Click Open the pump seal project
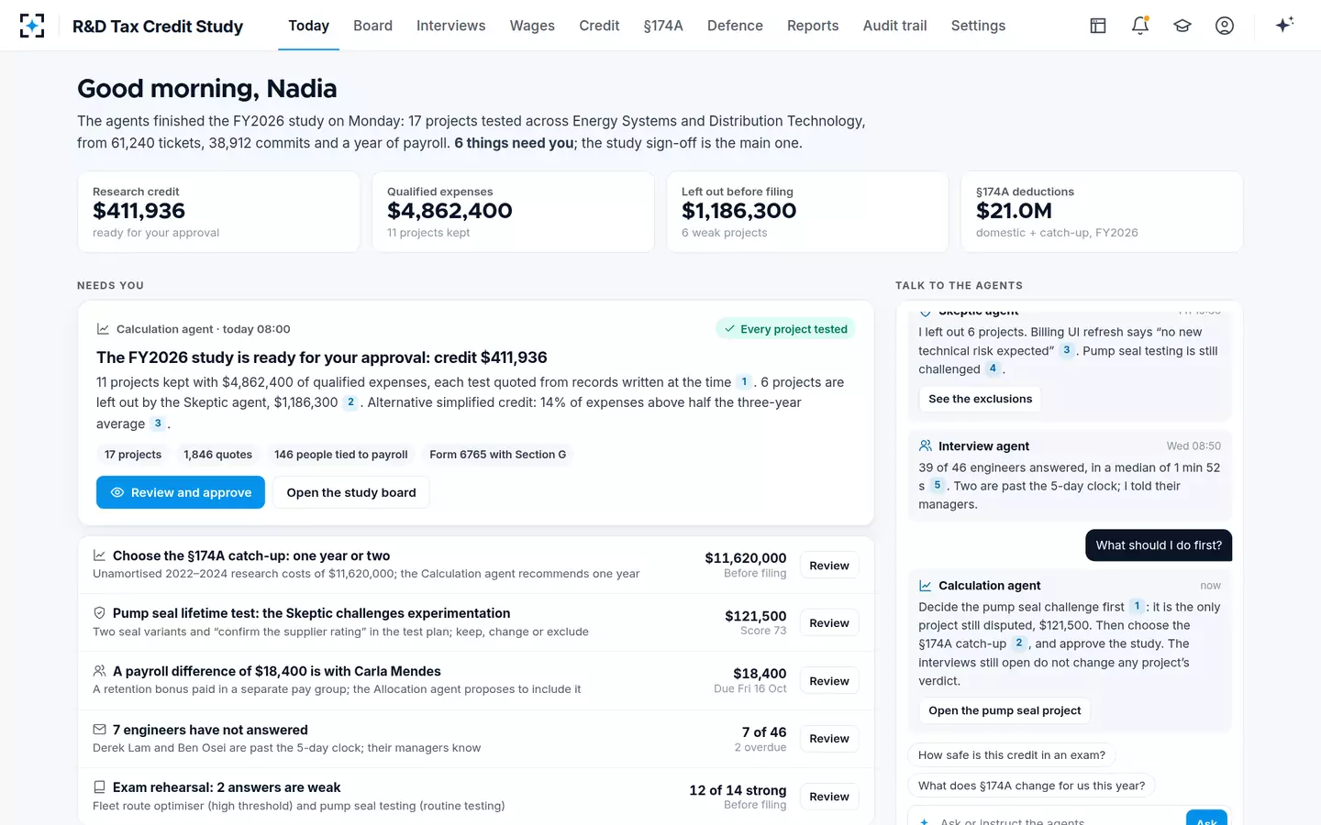Viewport: 1321px width, 825px height. (1005, 710)
